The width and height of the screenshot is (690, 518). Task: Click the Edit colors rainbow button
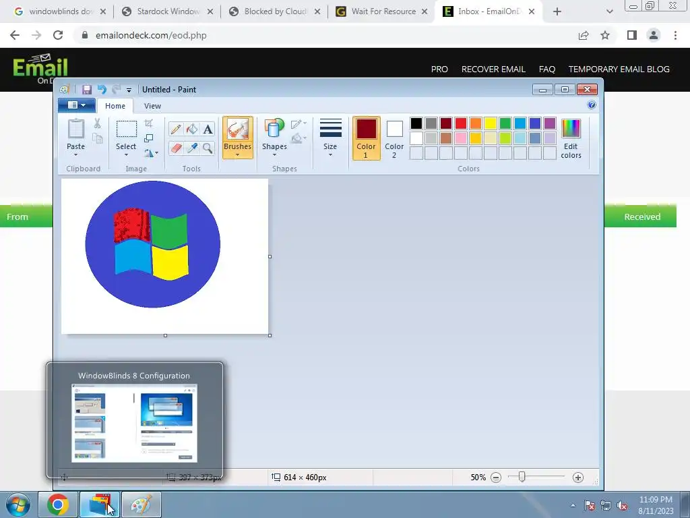pyautogui.click(x=571, y=138)
